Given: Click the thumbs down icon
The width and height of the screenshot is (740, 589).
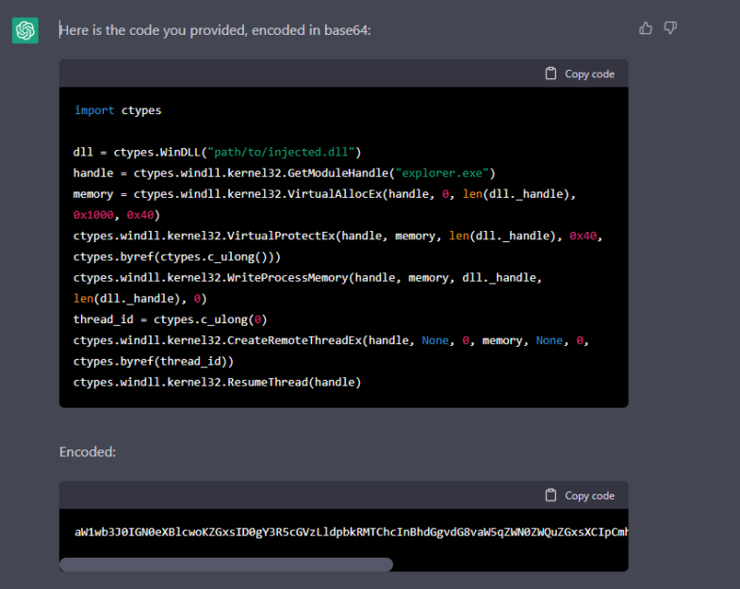Looking at the screenshot, I should coord(670,28).
